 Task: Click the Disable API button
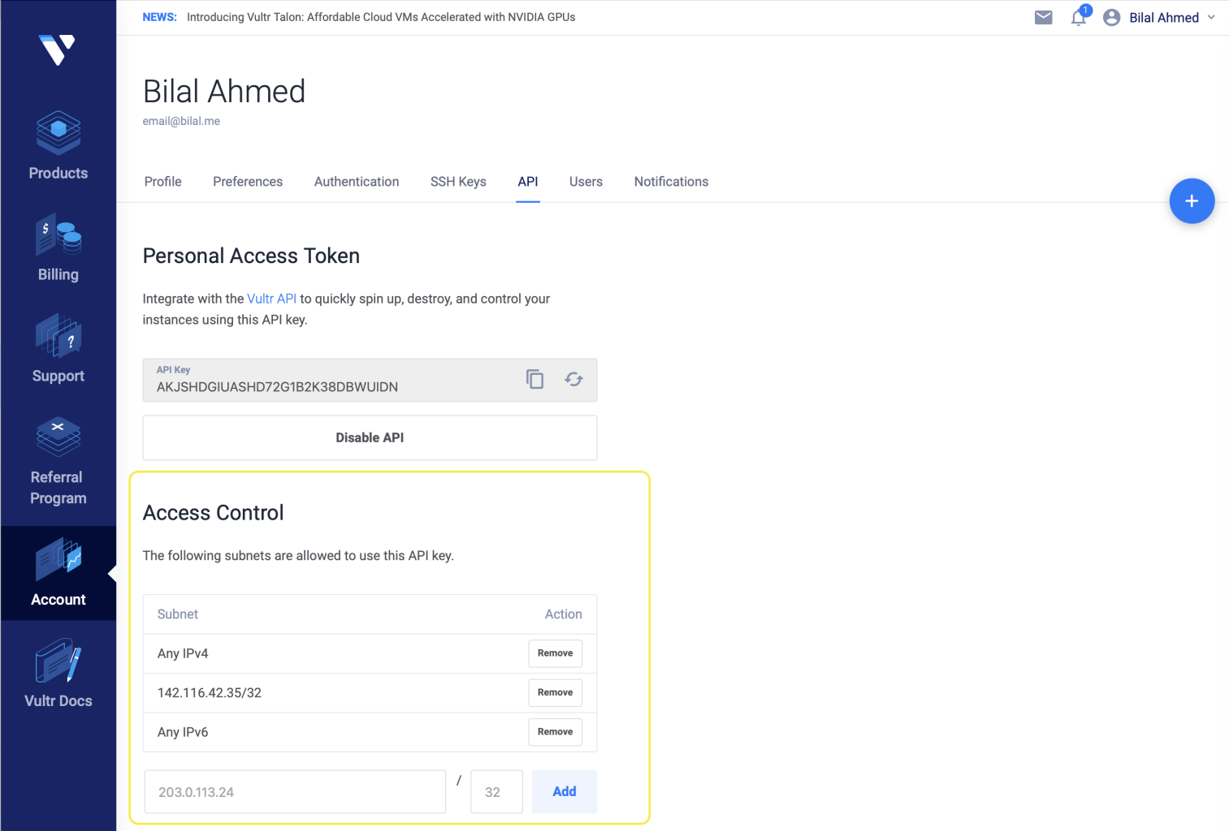(370, 437)
